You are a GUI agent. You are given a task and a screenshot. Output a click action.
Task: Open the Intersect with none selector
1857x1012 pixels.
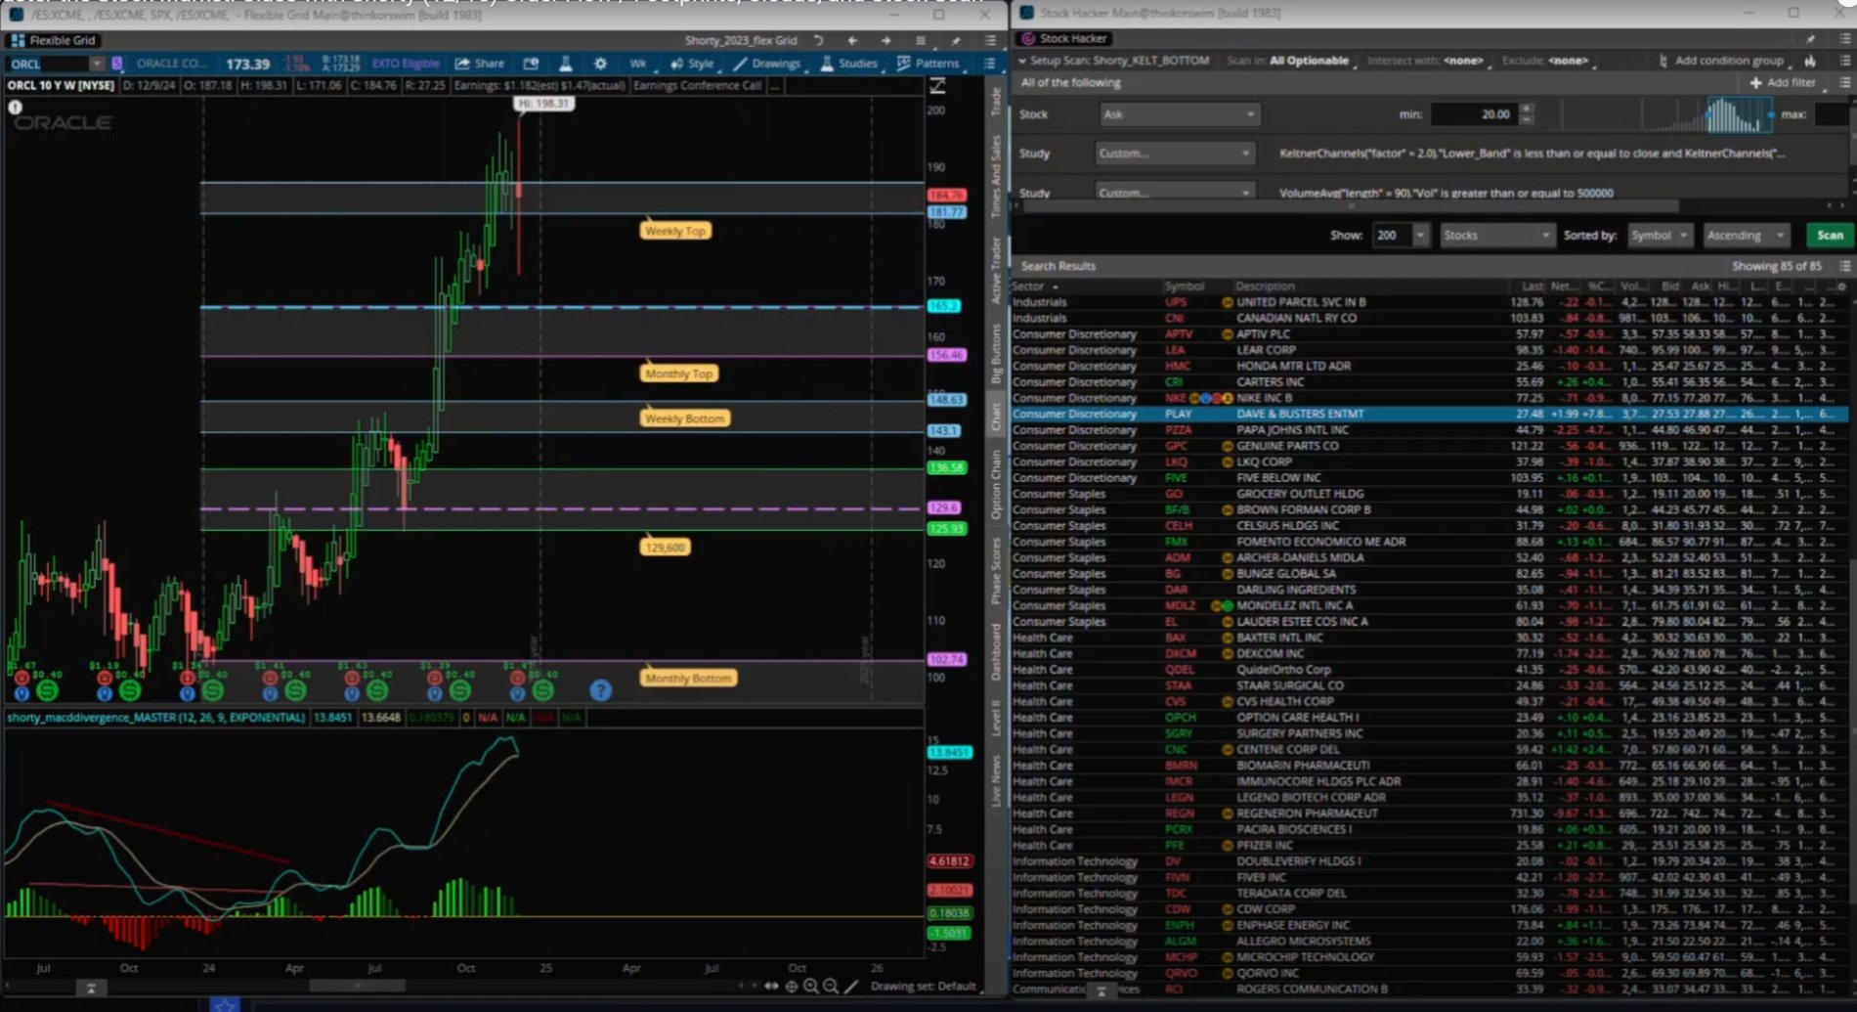(1464, 61)
